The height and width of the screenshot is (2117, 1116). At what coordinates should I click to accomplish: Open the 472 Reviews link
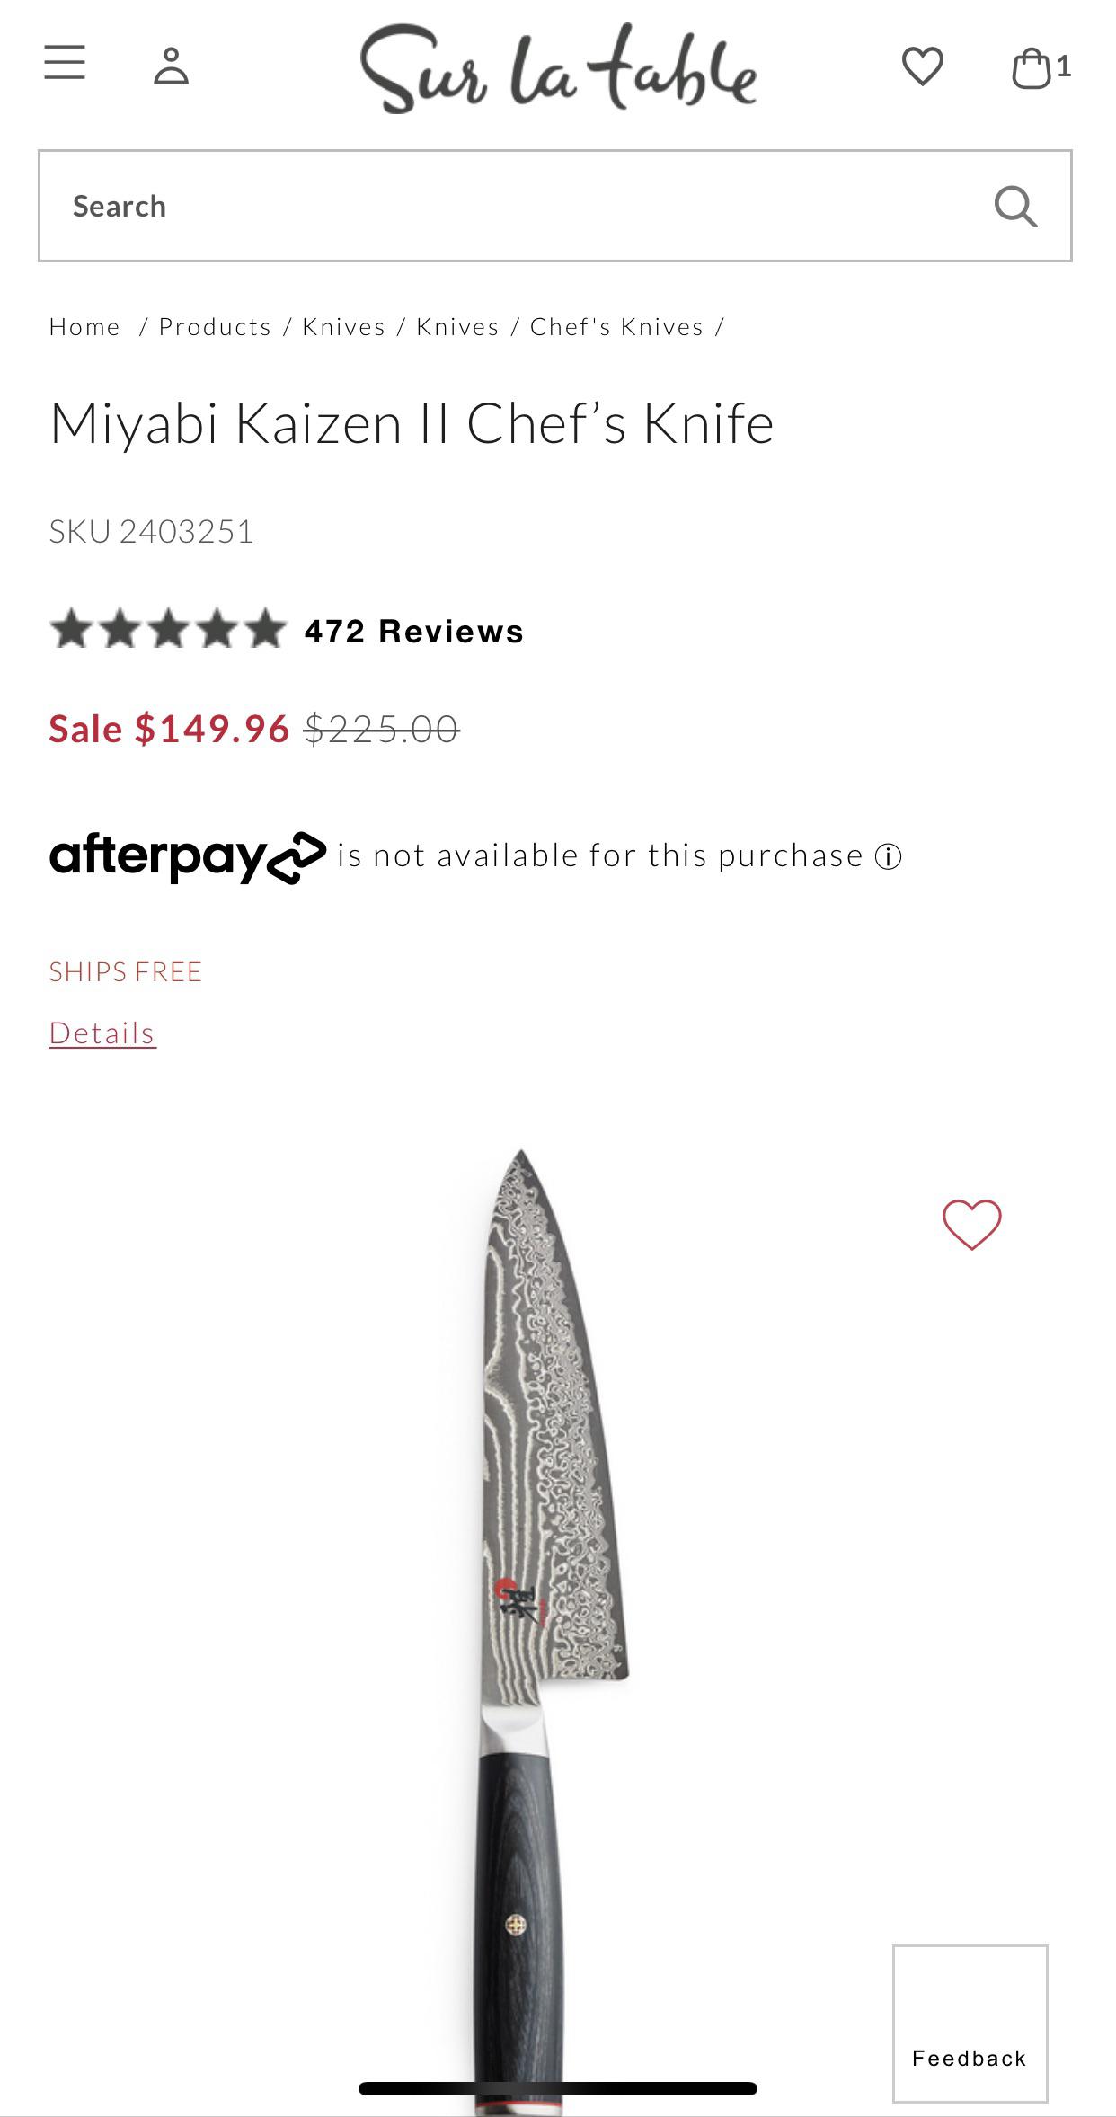click(413, 632)
